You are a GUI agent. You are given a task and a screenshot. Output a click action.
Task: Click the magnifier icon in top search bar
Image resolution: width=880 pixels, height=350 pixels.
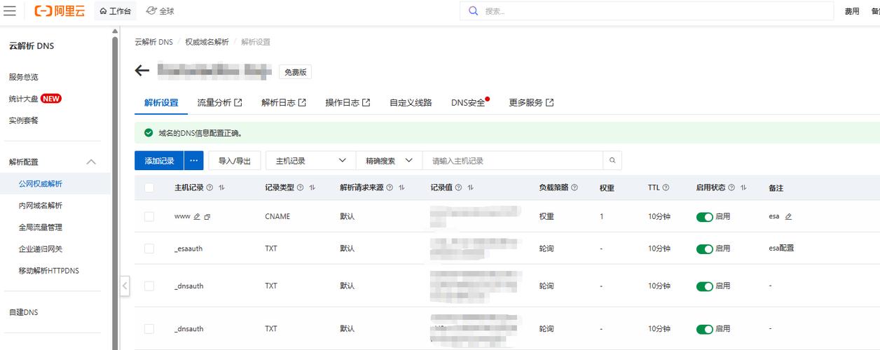[473, 11]
